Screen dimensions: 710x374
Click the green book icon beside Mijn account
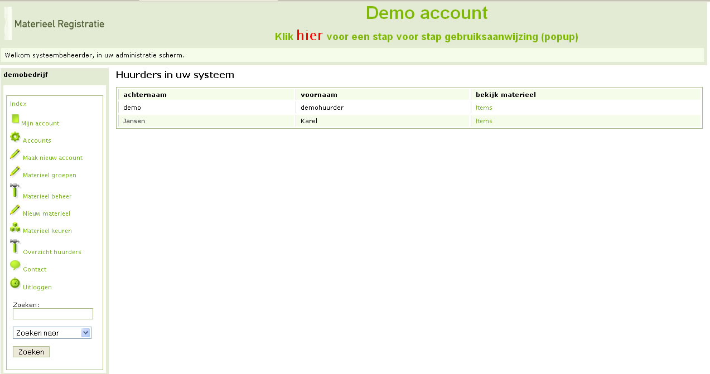pyautogui.click(x=15, y=119)
